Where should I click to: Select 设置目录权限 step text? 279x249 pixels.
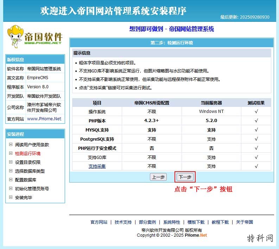(28, 162)
